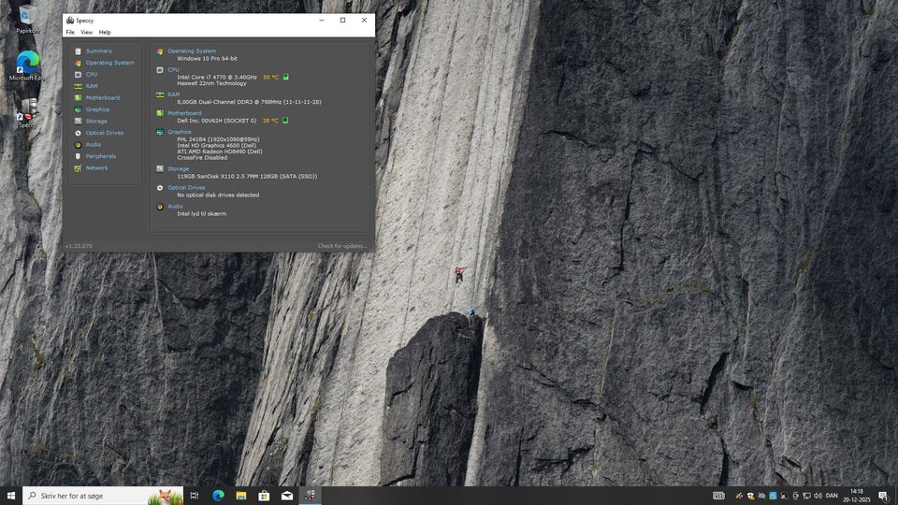Select the Network sidebar item

[x=96, y=168]
